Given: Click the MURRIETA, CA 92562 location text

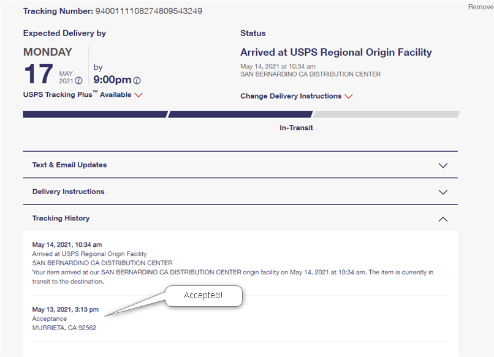Looking at the screenshot, I should click(x=63, y=328).
